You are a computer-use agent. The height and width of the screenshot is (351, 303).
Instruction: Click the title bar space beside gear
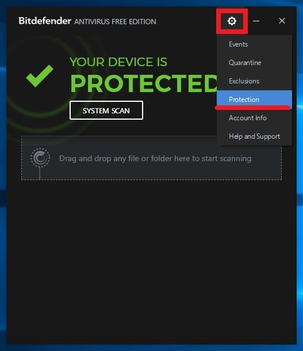186,21
